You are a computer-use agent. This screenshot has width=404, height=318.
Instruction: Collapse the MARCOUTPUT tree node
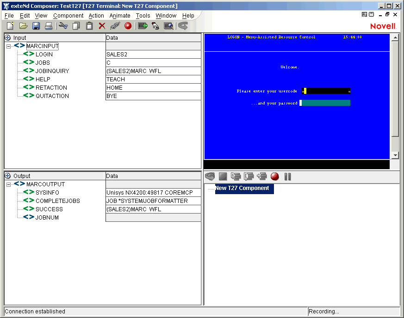point(8,184)
